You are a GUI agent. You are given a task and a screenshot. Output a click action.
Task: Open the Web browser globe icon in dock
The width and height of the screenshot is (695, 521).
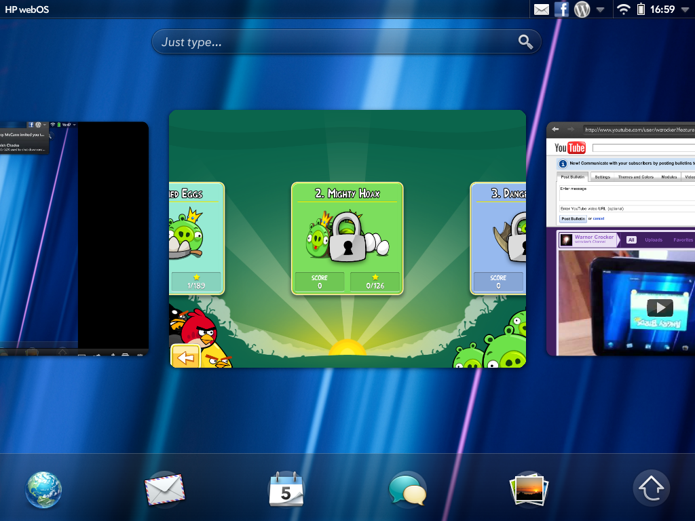pyautogui.click(x=43, y=489)
